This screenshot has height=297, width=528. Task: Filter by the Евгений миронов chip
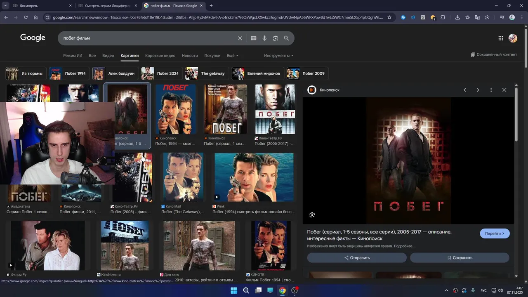pyautogui.click(x=258, y=73)
